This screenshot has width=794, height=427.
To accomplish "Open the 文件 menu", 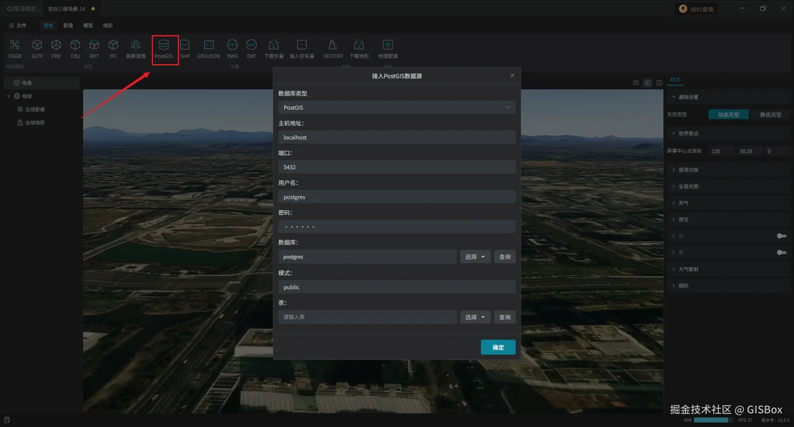I will tap(18, 26).
